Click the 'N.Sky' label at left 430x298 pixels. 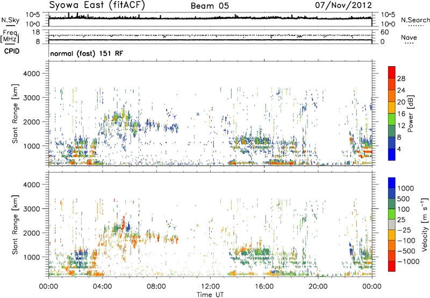(x=10, y=20)
